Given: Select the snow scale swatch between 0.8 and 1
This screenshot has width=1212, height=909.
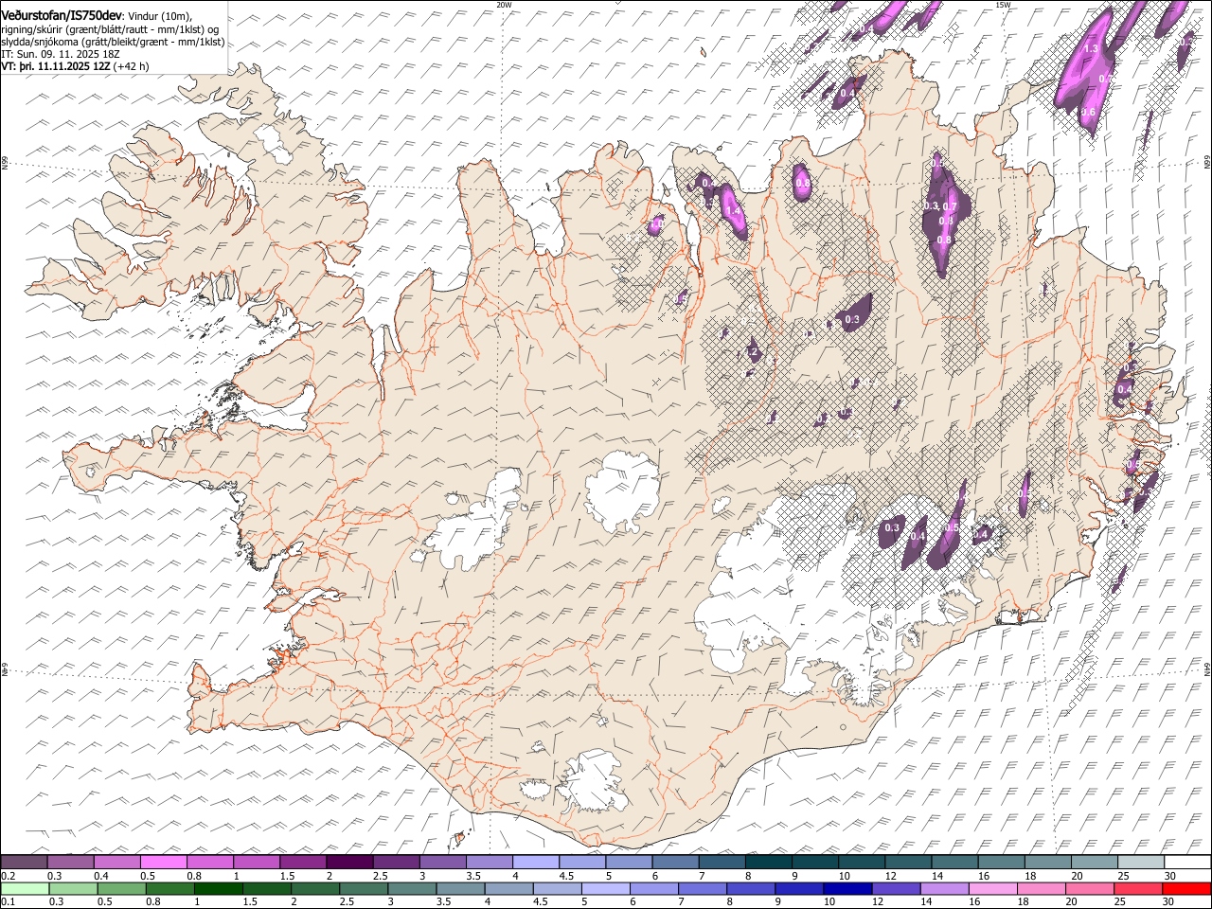Looking at the screenshot, I should pyautogui.click(x=210, y=862).
